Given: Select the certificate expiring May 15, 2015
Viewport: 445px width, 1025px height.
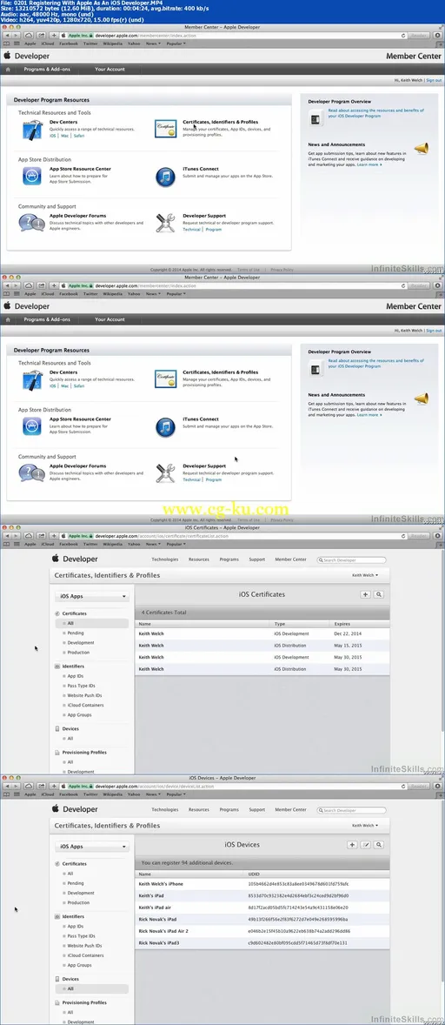Looking at the screenshot, I should click(262, 646).
